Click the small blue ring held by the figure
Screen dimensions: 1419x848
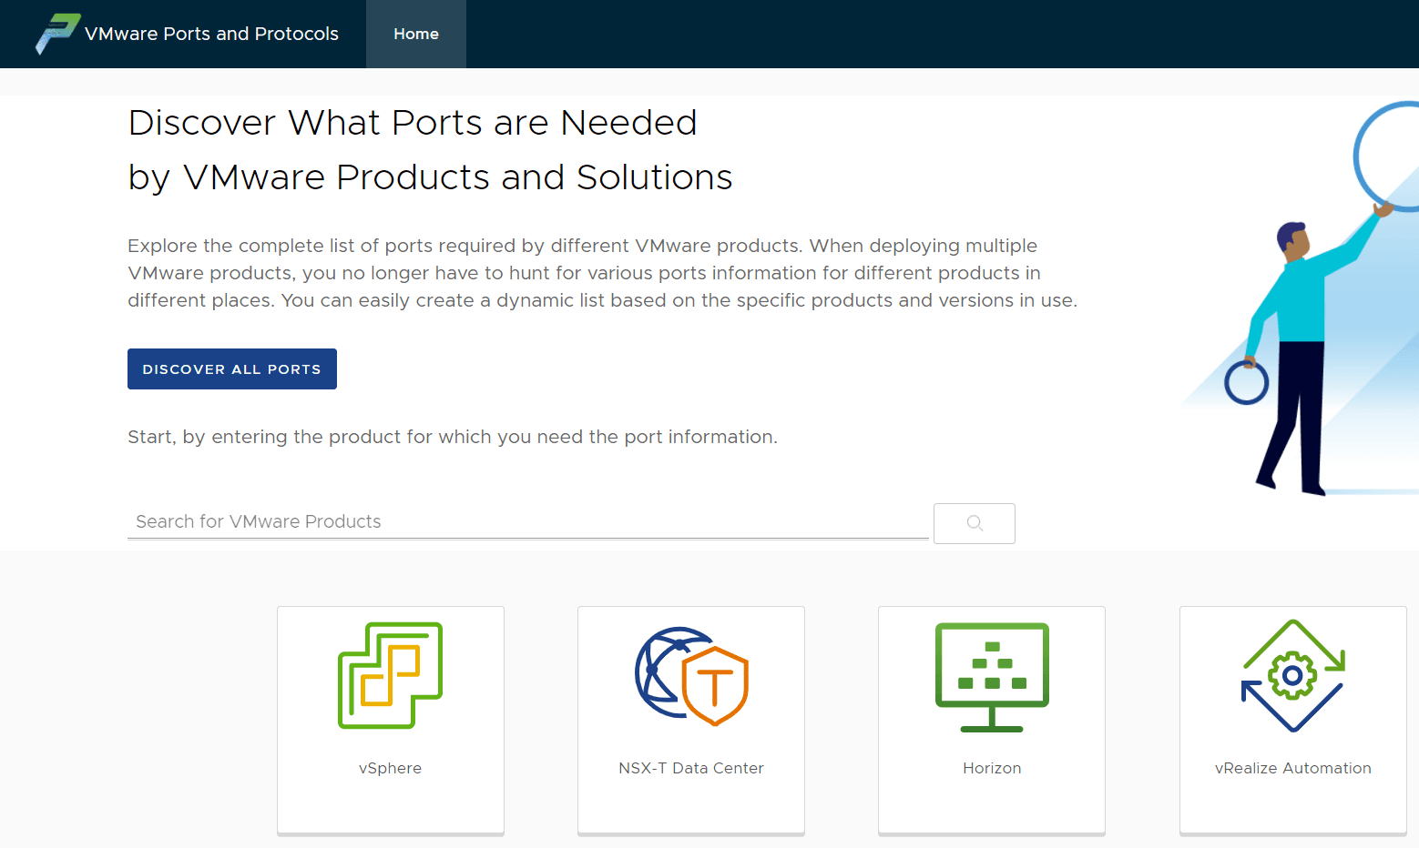coord(1246,382)
